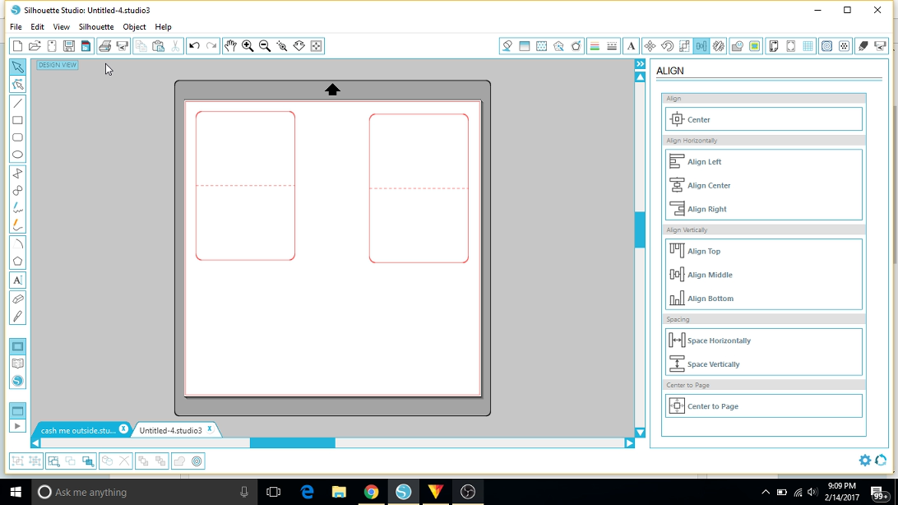Collapse the Align panel with chevrons
Viewport: 898px width, 505px height.
pos(641,64)
